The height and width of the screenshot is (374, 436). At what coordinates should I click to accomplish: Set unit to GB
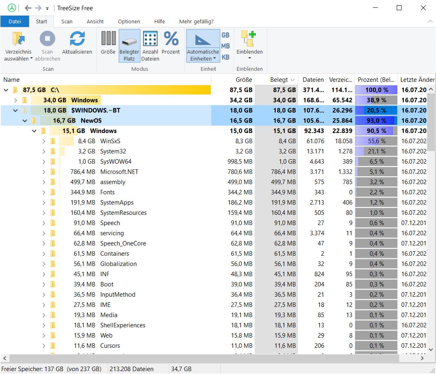pos(225,35)
